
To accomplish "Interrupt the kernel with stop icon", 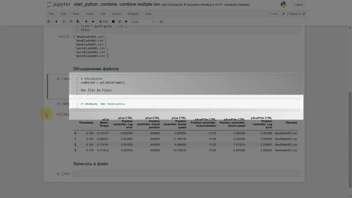I will click(113, 21).
